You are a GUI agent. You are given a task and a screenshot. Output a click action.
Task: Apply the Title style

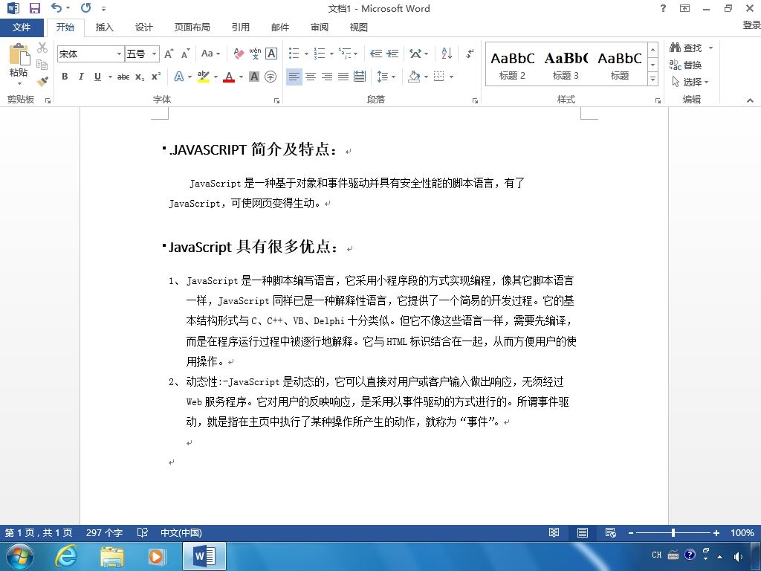(x=620, y=65)
